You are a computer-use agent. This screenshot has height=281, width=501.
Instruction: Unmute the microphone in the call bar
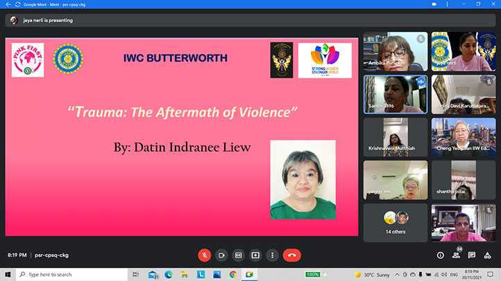[205, 255]
